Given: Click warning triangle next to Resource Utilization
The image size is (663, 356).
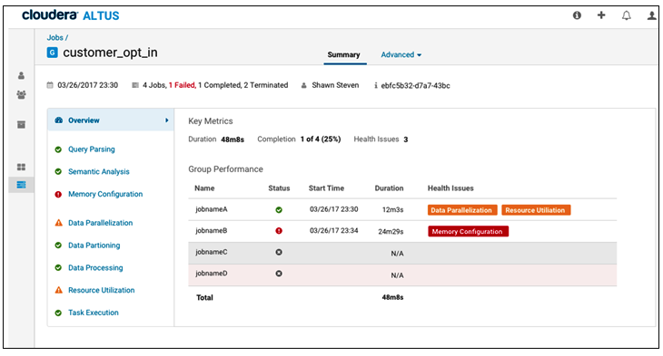Looking at the screenshot, I should 59,290.
